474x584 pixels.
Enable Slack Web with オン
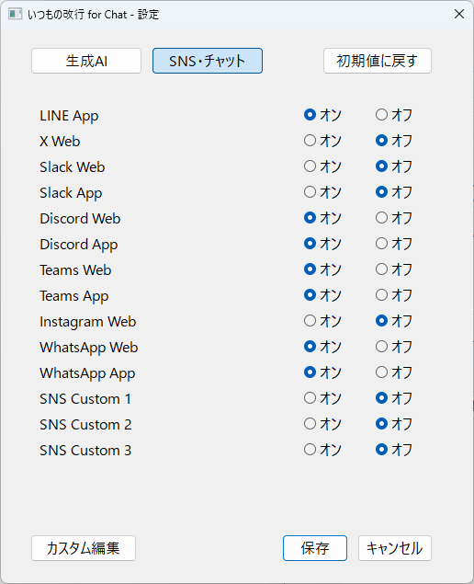[322, 166]
